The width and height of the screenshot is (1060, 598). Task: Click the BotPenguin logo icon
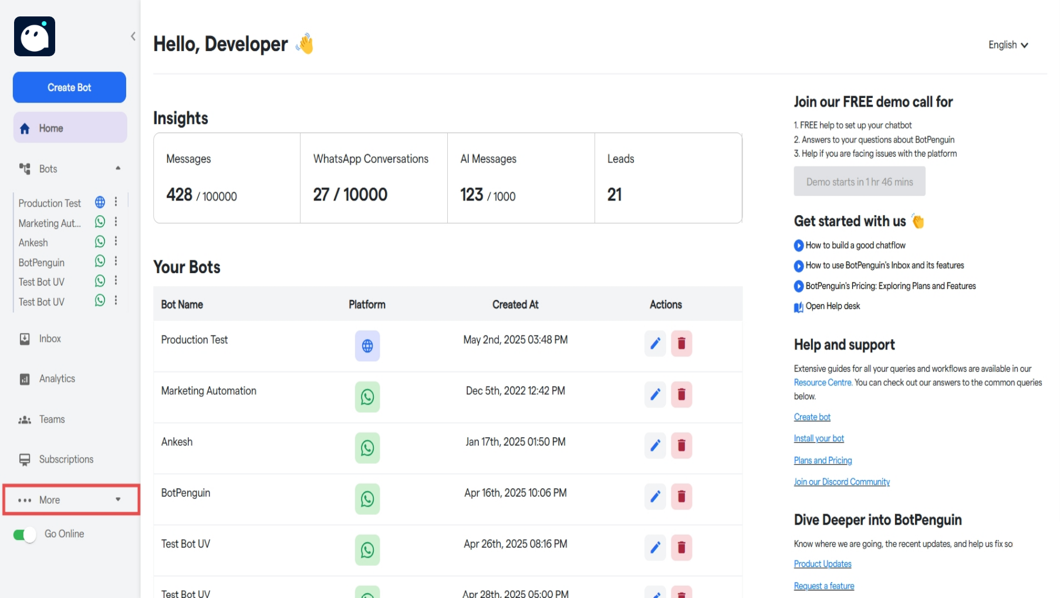[x=35, y=36]
